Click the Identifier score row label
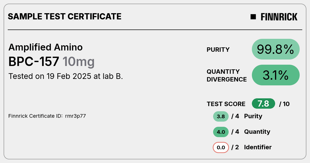310x163 pixels. 258,147
